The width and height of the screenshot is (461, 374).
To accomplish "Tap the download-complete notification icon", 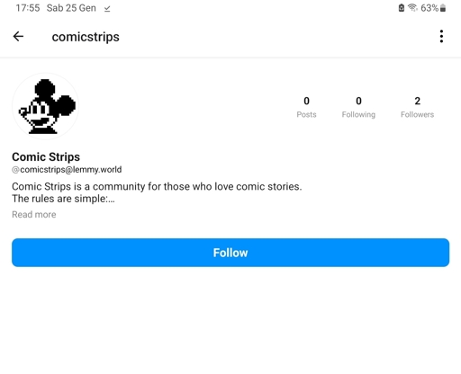I will coord(107,9).
